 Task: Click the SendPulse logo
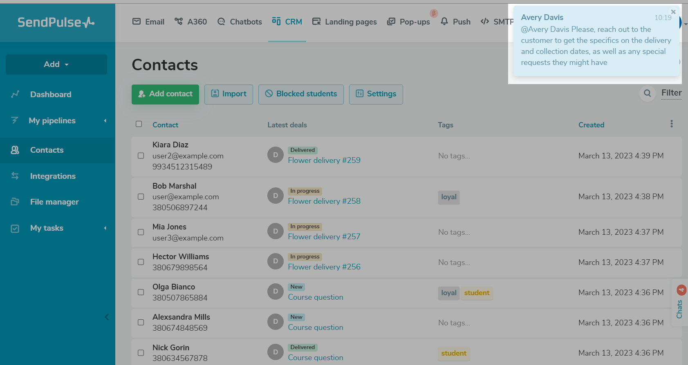(56, 22)
